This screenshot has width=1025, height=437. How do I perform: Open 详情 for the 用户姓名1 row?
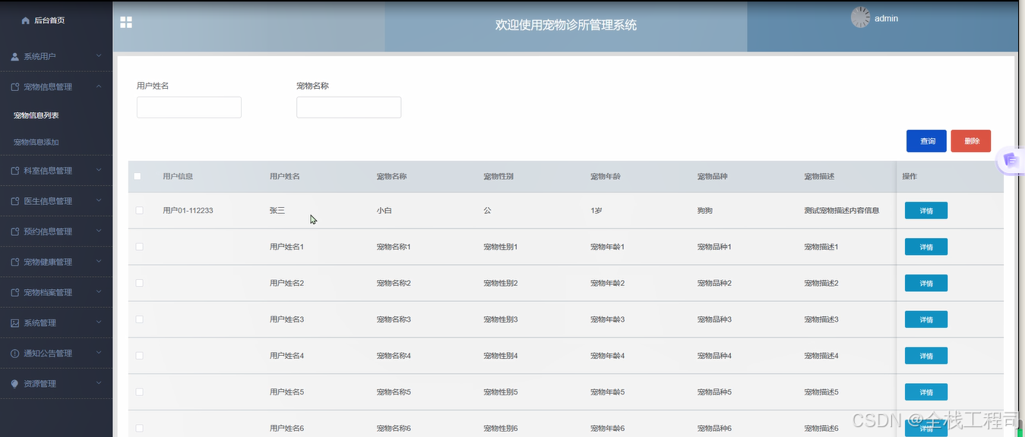tap(926, 247)
